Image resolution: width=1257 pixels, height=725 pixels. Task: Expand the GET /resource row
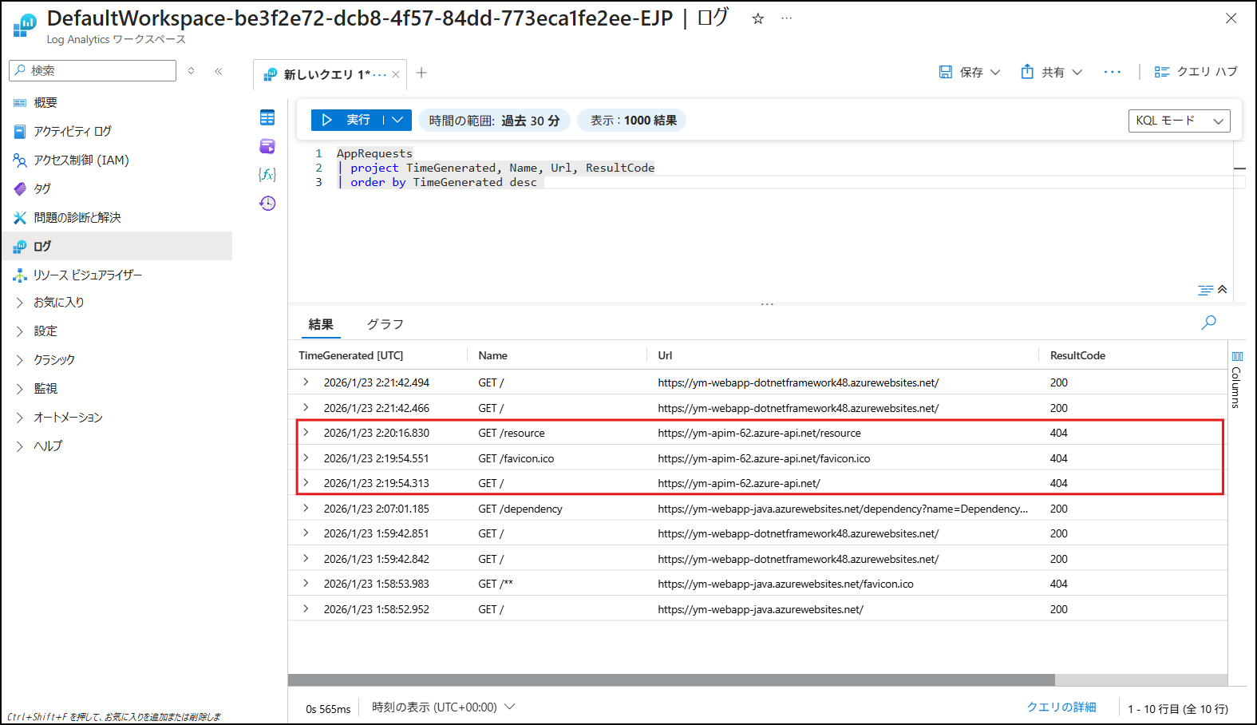click(306, 433)
